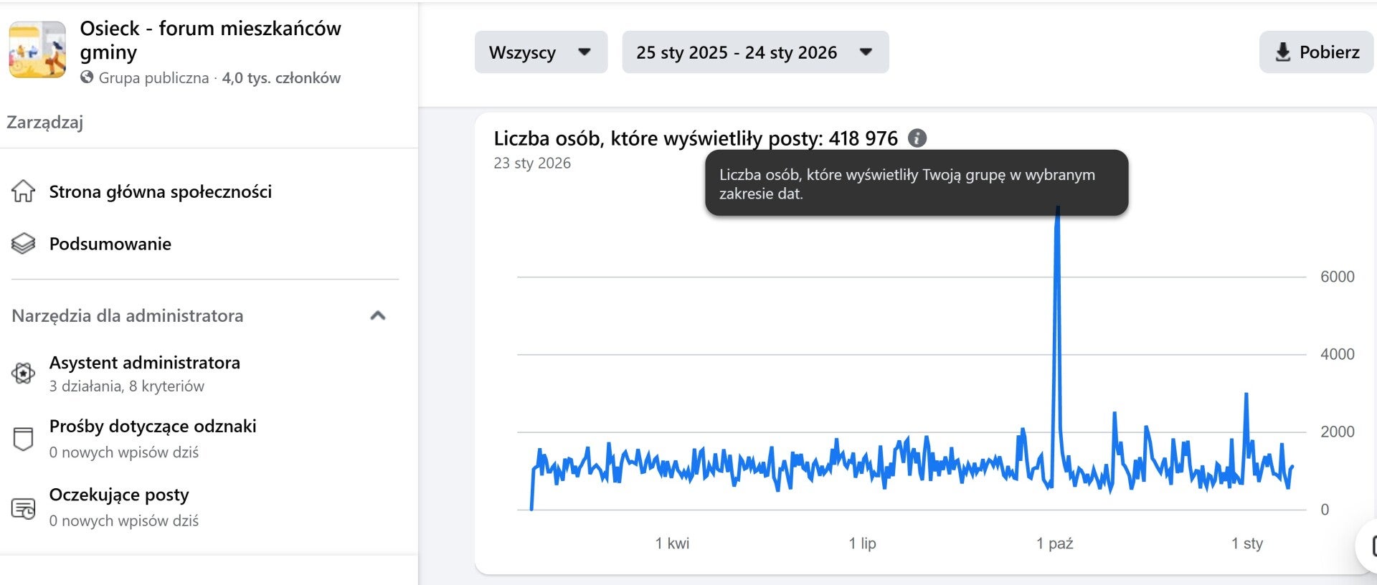Click the badge icon for Prośby dotyczące odznaki
The image size is (1377, 585).
pos(23,438)
